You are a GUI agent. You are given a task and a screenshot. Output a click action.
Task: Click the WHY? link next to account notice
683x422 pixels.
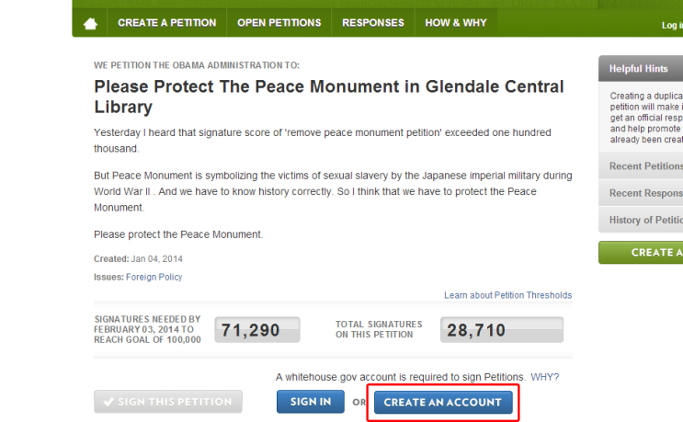point(544,377)
